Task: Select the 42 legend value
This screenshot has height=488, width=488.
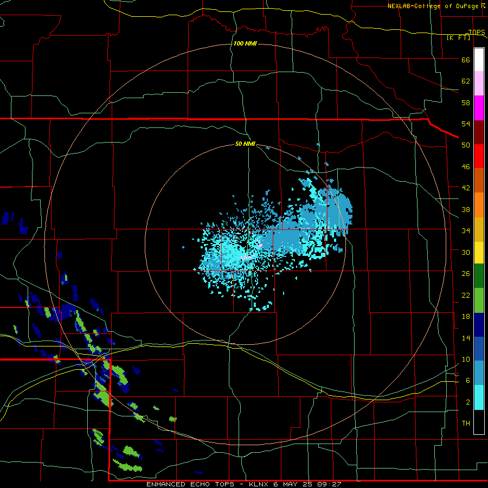Action: click(466, 188)
